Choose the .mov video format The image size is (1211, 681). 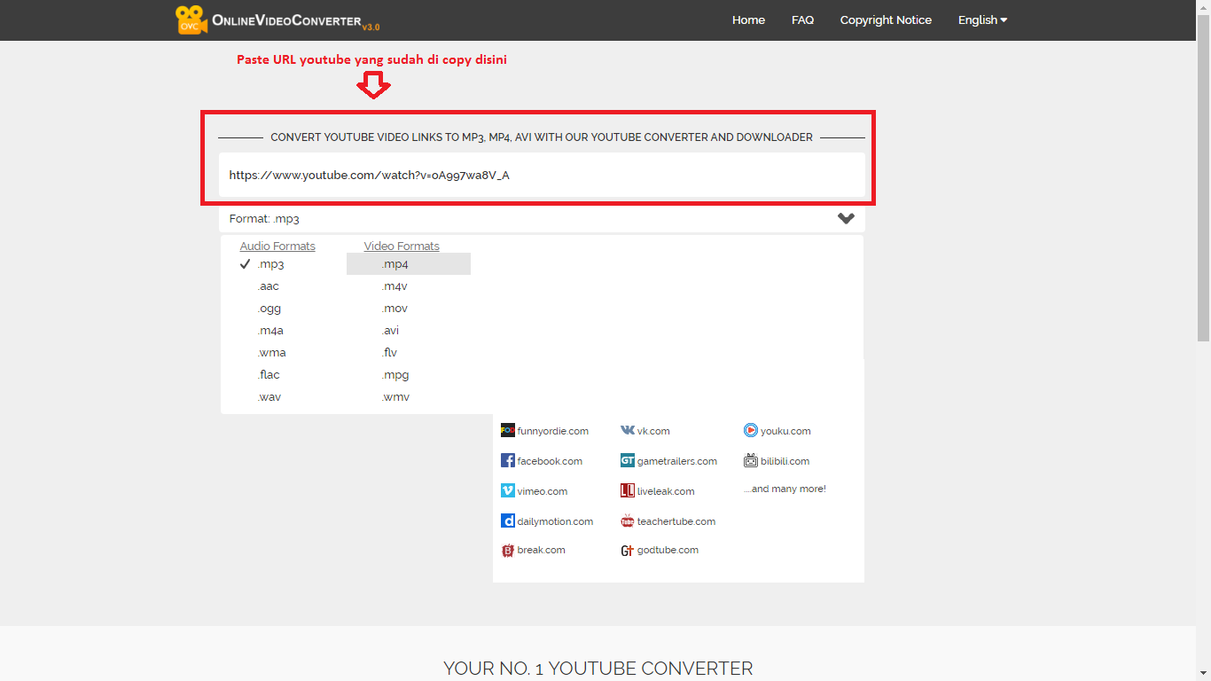click(x=395, y=309)
